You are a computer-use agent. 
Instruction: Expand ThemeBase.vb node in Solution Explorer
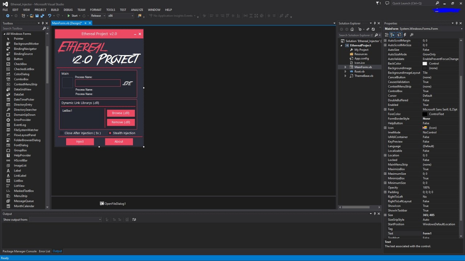[x=345, y=76]
